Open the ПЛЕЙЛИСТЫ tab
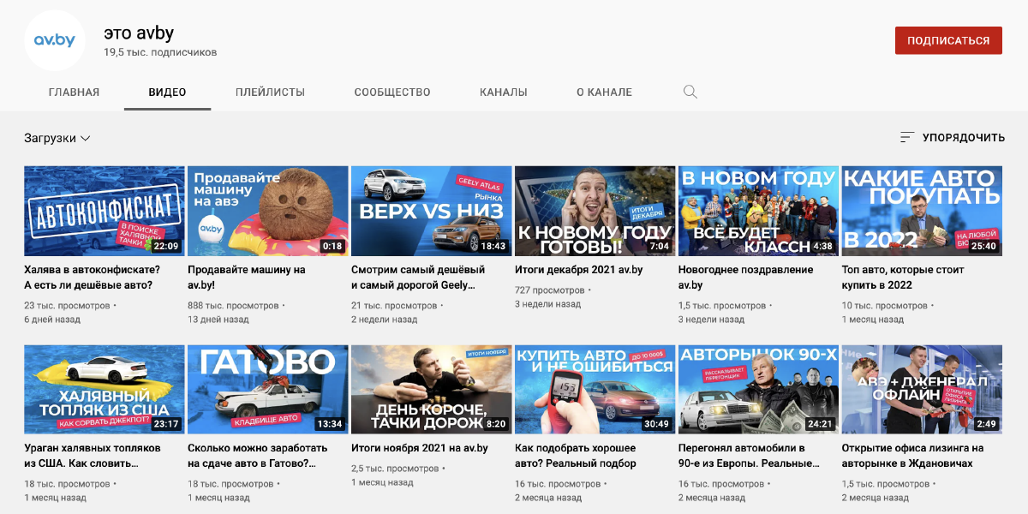This screenshot has height=514, width=1028. point(270,92)
